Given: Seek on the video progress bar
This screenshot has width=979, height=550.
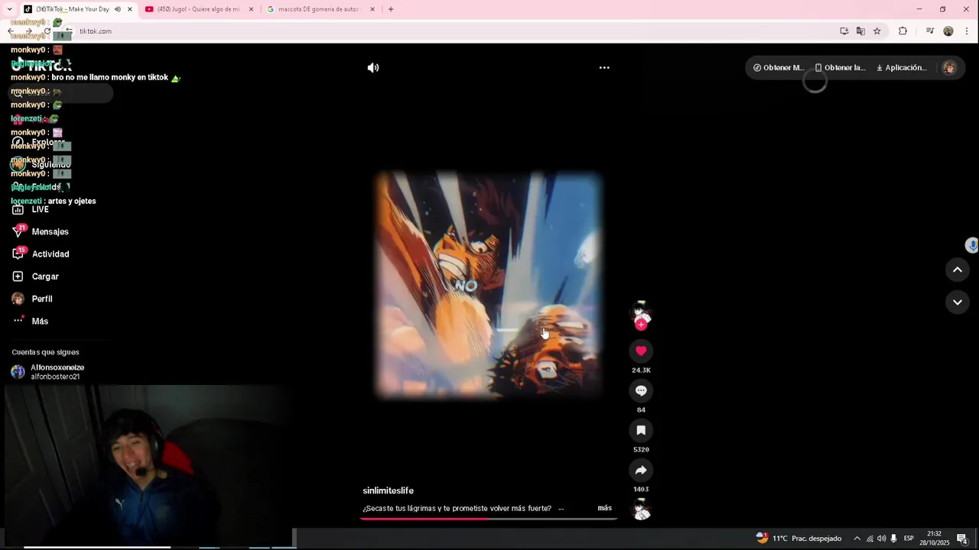Looking at the screenshot, I should 488,519.
